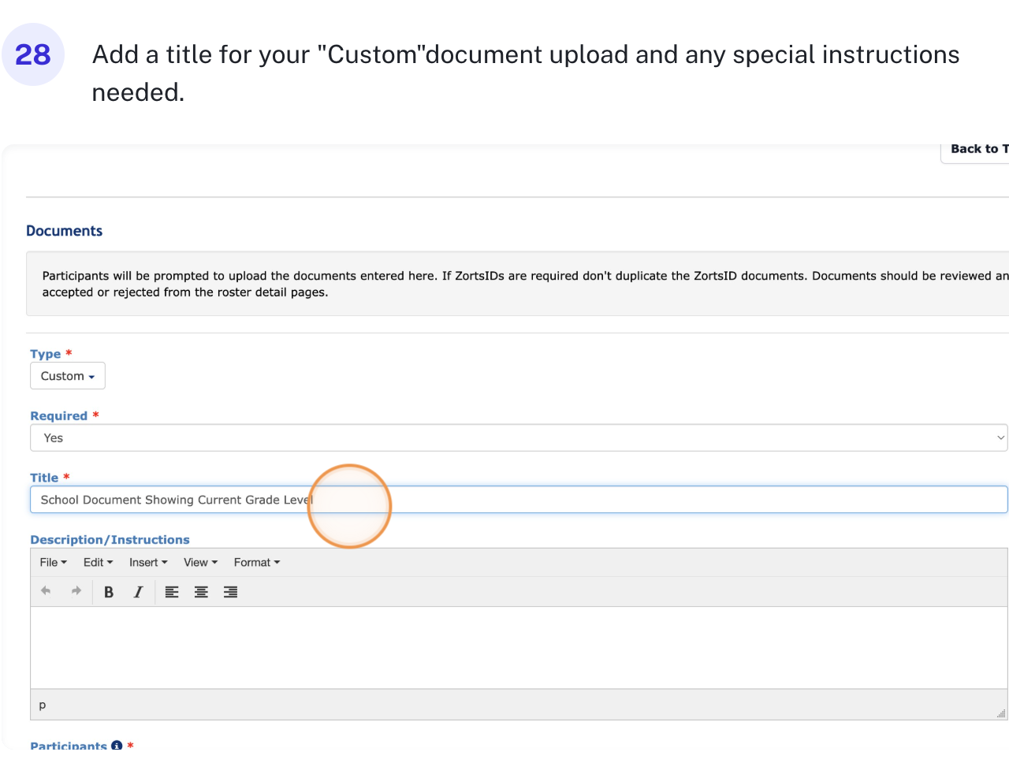The width and height of the screenshot is (1009, 763).
Task: Align text left in the description editor
Action: pos(172,592)
